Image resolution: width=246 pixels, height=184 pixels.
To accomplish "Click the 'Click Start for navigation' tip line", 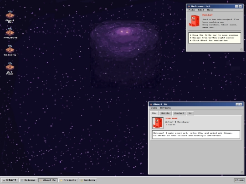I will [209, 40].
